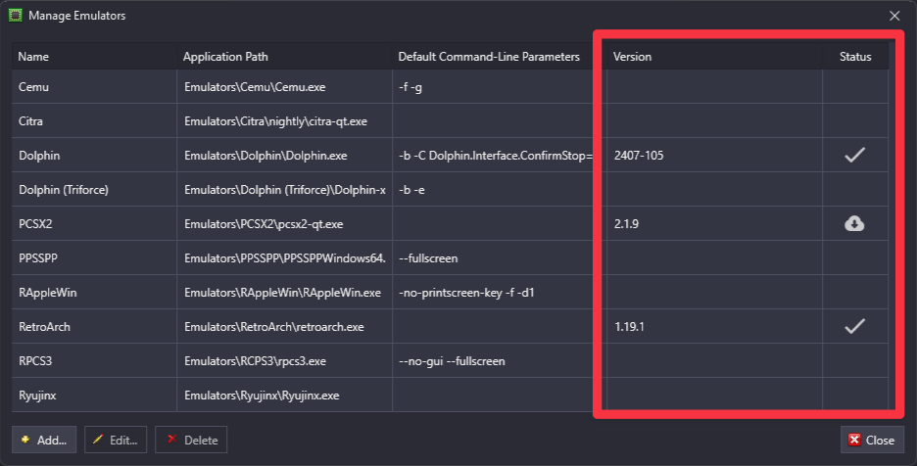Screen dimensions: 917x466
Task: Select the Citra emulator name
Action: click(30, 121)
